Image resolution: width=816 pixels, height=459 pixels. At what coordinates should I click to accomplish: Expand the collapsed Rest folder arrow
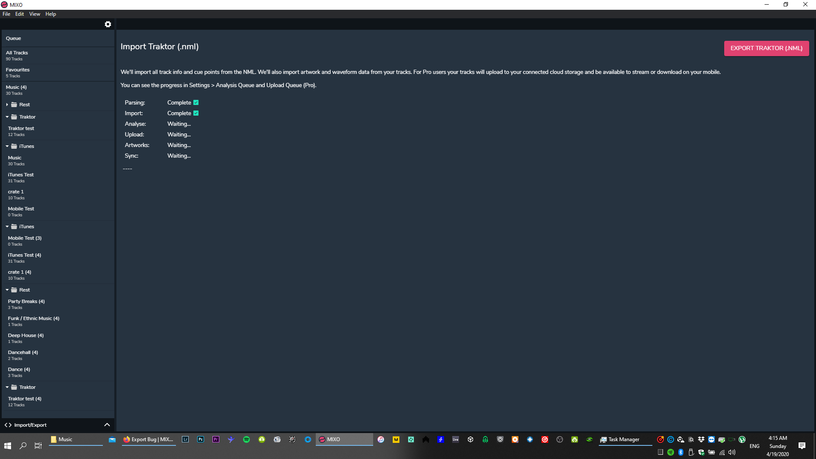[7, 105]
